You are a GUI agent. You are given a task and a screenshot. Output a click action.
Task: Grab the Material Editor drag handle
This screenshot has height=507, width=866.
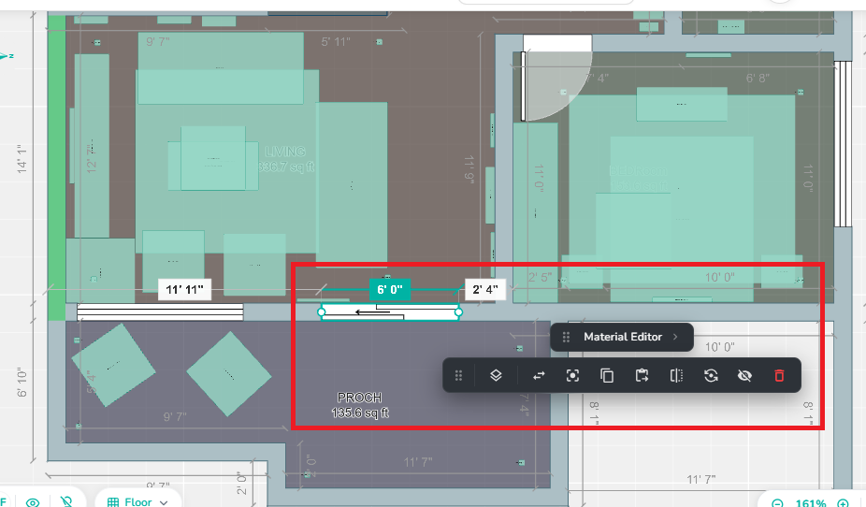[x=566, y=337]
